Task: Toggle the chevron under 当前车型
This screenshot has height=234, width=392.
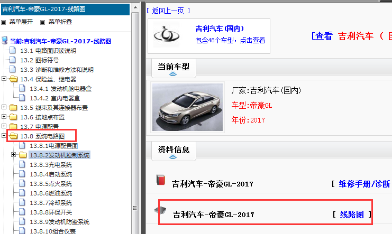Action: click(x=173, y=74)
